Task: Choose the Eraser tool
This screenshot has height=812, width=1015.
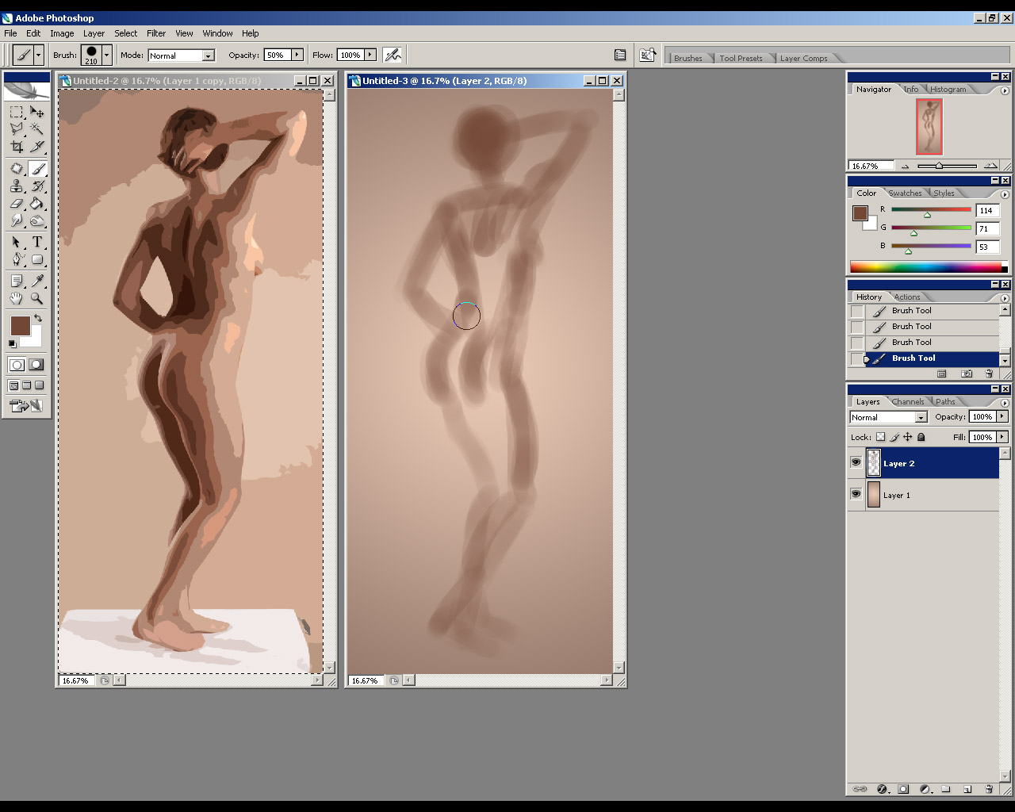Action: [17, 204]
